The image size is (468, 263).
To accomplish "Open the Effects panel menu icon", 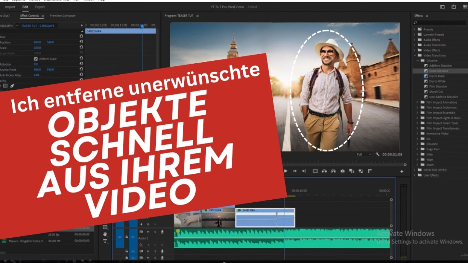I will (x=427, y=16).
